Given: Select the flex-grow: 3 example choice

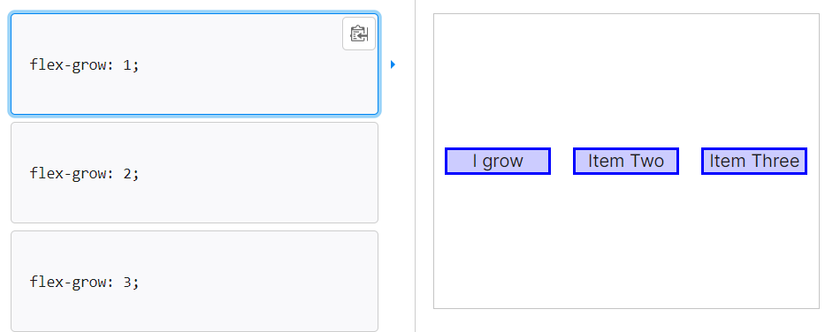Looking at the screenshot, I should [195, 281].
